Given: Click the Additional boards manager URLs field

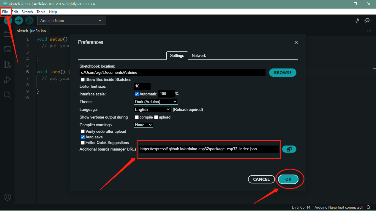Looking at the screenshot, I should (209, 149).
